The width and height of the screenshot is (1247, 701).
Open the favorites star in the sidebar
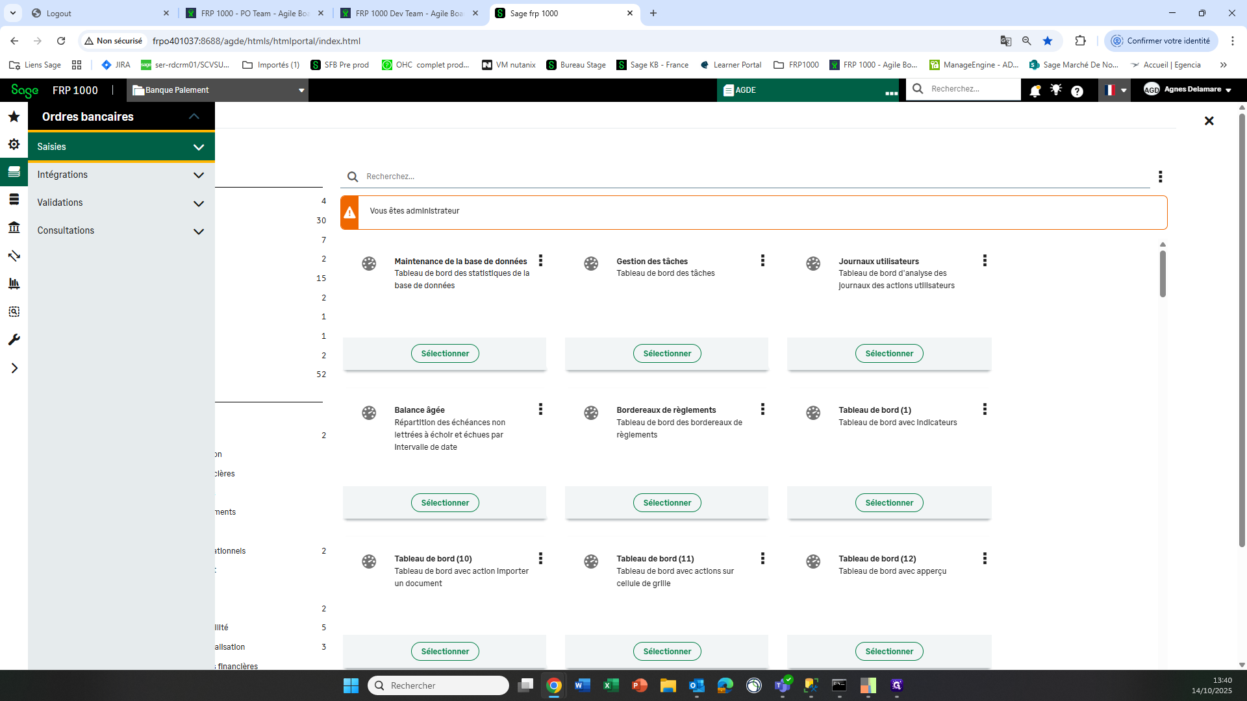[x=14, y=117]
